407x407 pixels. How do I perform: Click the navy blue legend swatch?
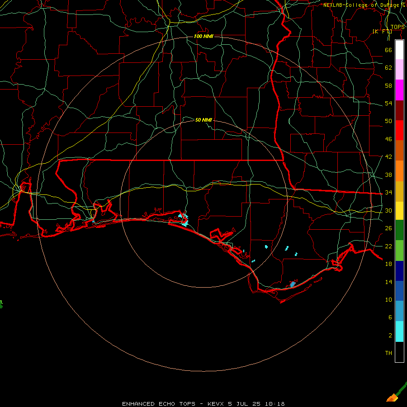tap(399, 271)
